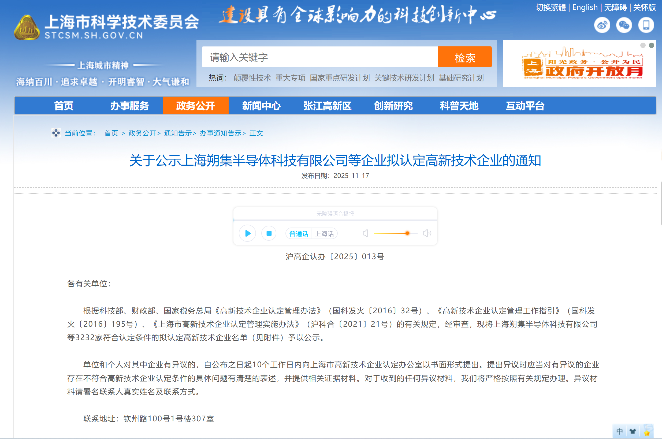The image size is (662, 439).
Task: Mute using the low-volume speaker icon
Action: pyautogui.click(x=365, y=233)
